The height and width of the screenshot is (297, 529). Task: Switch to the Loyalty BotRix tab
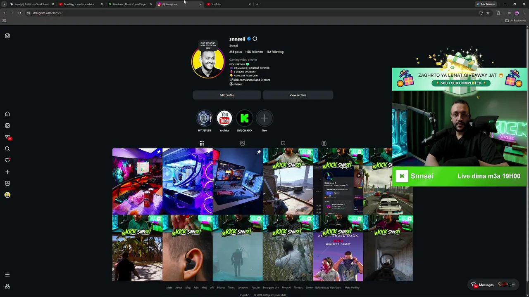pyautogui.click(x=32, y=4)
